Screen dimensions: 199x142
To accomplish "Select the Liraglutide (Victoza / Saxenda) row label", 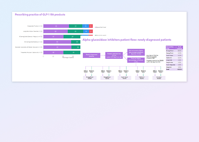I will (x=33, y=31).
